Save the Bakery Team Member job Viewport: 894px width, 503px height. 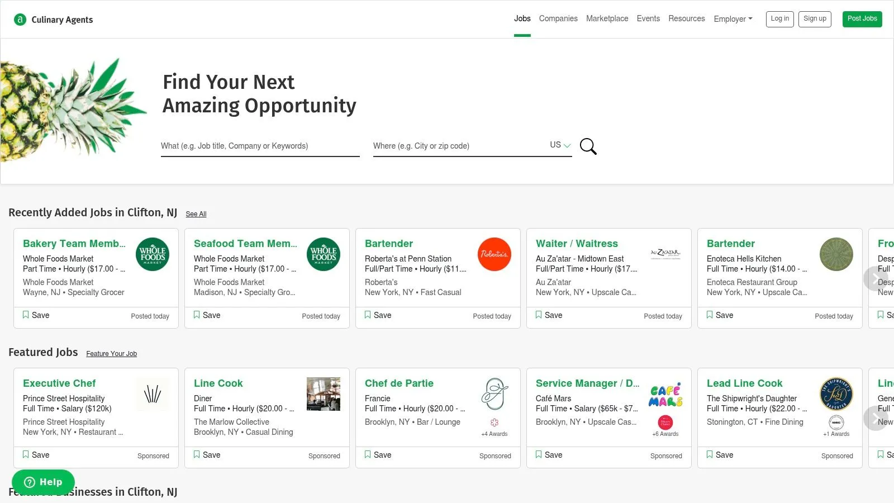point(36,315)
